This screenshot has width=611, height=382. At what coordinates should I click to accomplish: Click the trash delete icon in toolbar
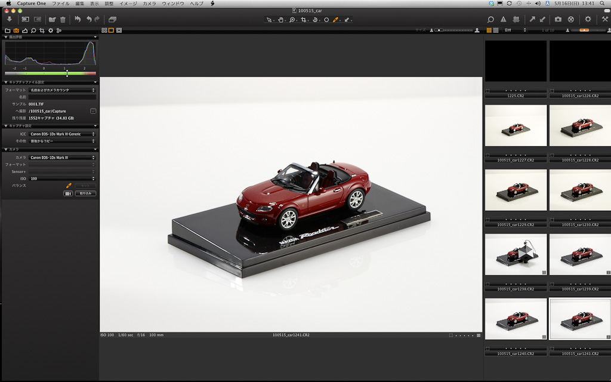(63, 19)
